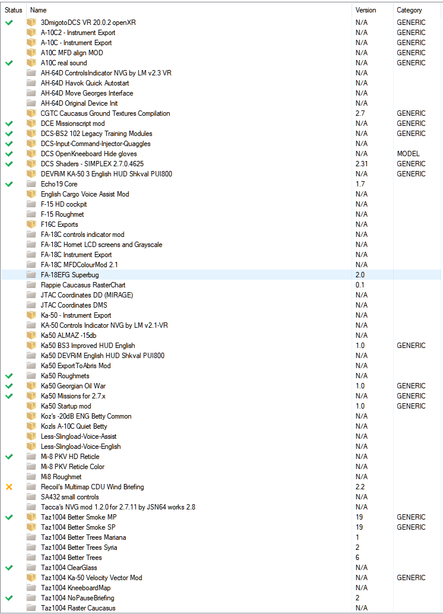
Task: Click the orange X status of Recoil's Multimap CDU
Action: click(x=9, y=487)
